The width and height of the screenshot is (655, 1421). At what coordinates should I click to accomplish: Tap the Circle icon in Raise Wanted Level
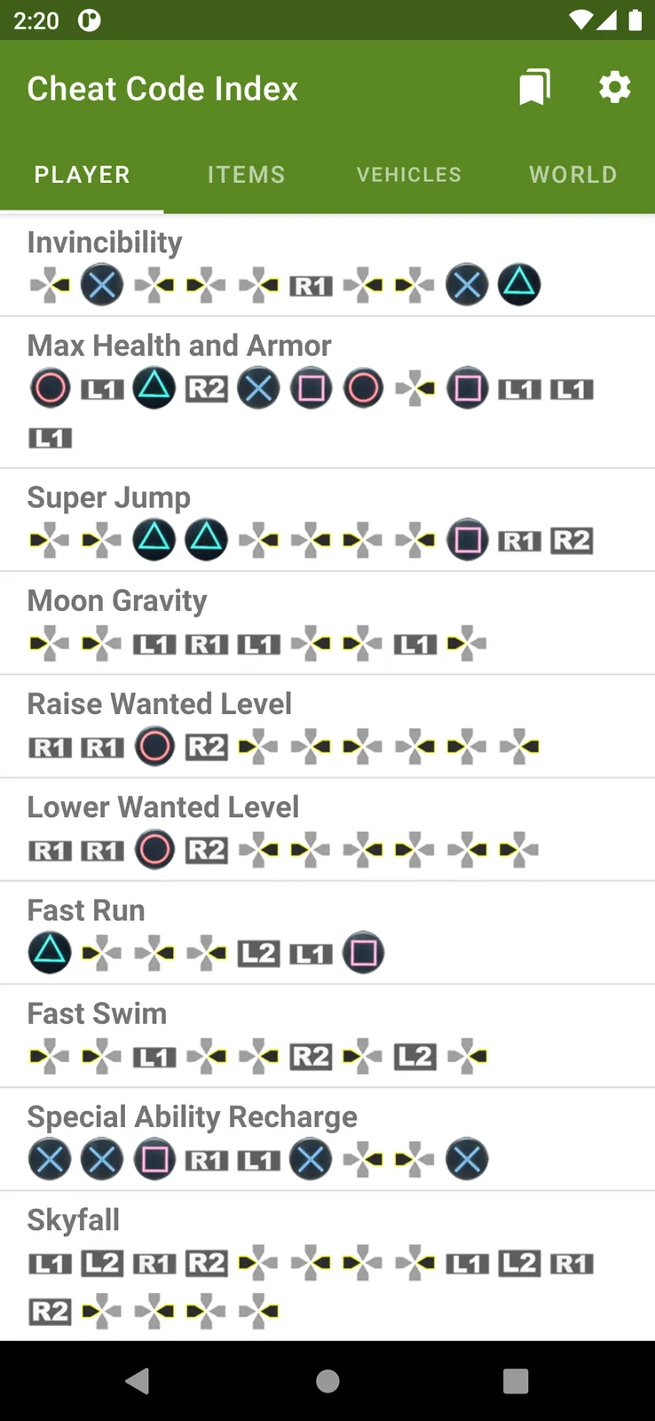(x=154, y=746)
